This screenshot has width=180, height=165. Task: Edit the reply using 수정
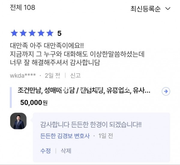[x=46, y=151]
